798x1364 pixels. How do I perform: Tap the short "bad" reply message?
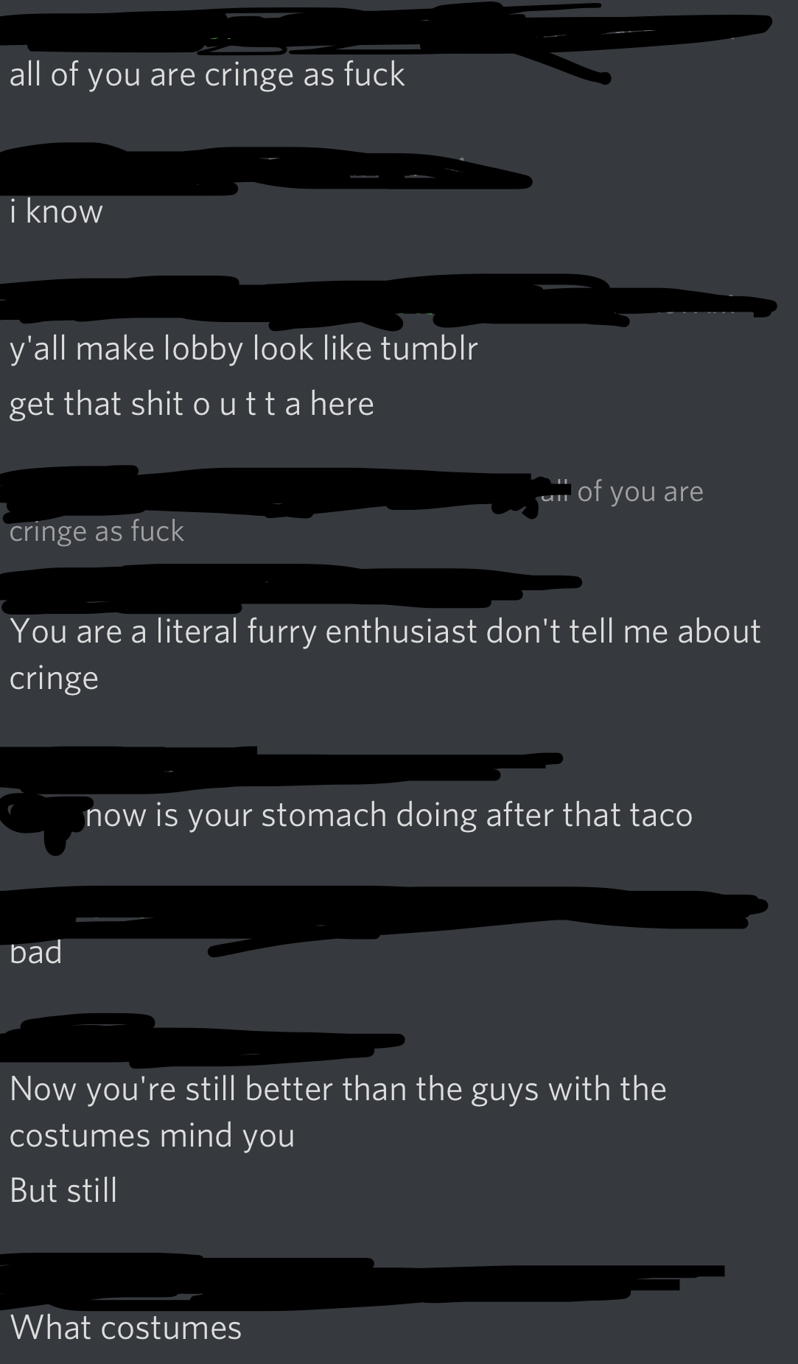[x=35, y=953]
